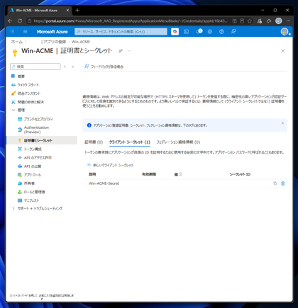This screenshot has height=308, width=298.
Task: Dismiss the blue information banner
Action: click(282, 123)
